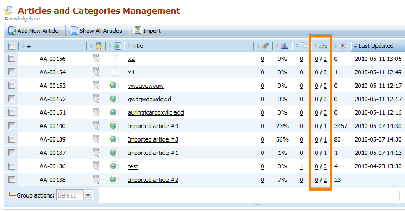The height and width of the screenshot is (211, 405).
Task: Check the box for AA-00140
Action: 11,126
